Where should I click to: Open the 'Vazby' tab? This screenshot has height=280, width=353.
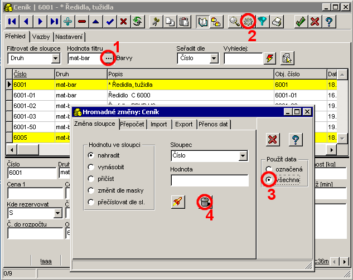tap(42, 36)
